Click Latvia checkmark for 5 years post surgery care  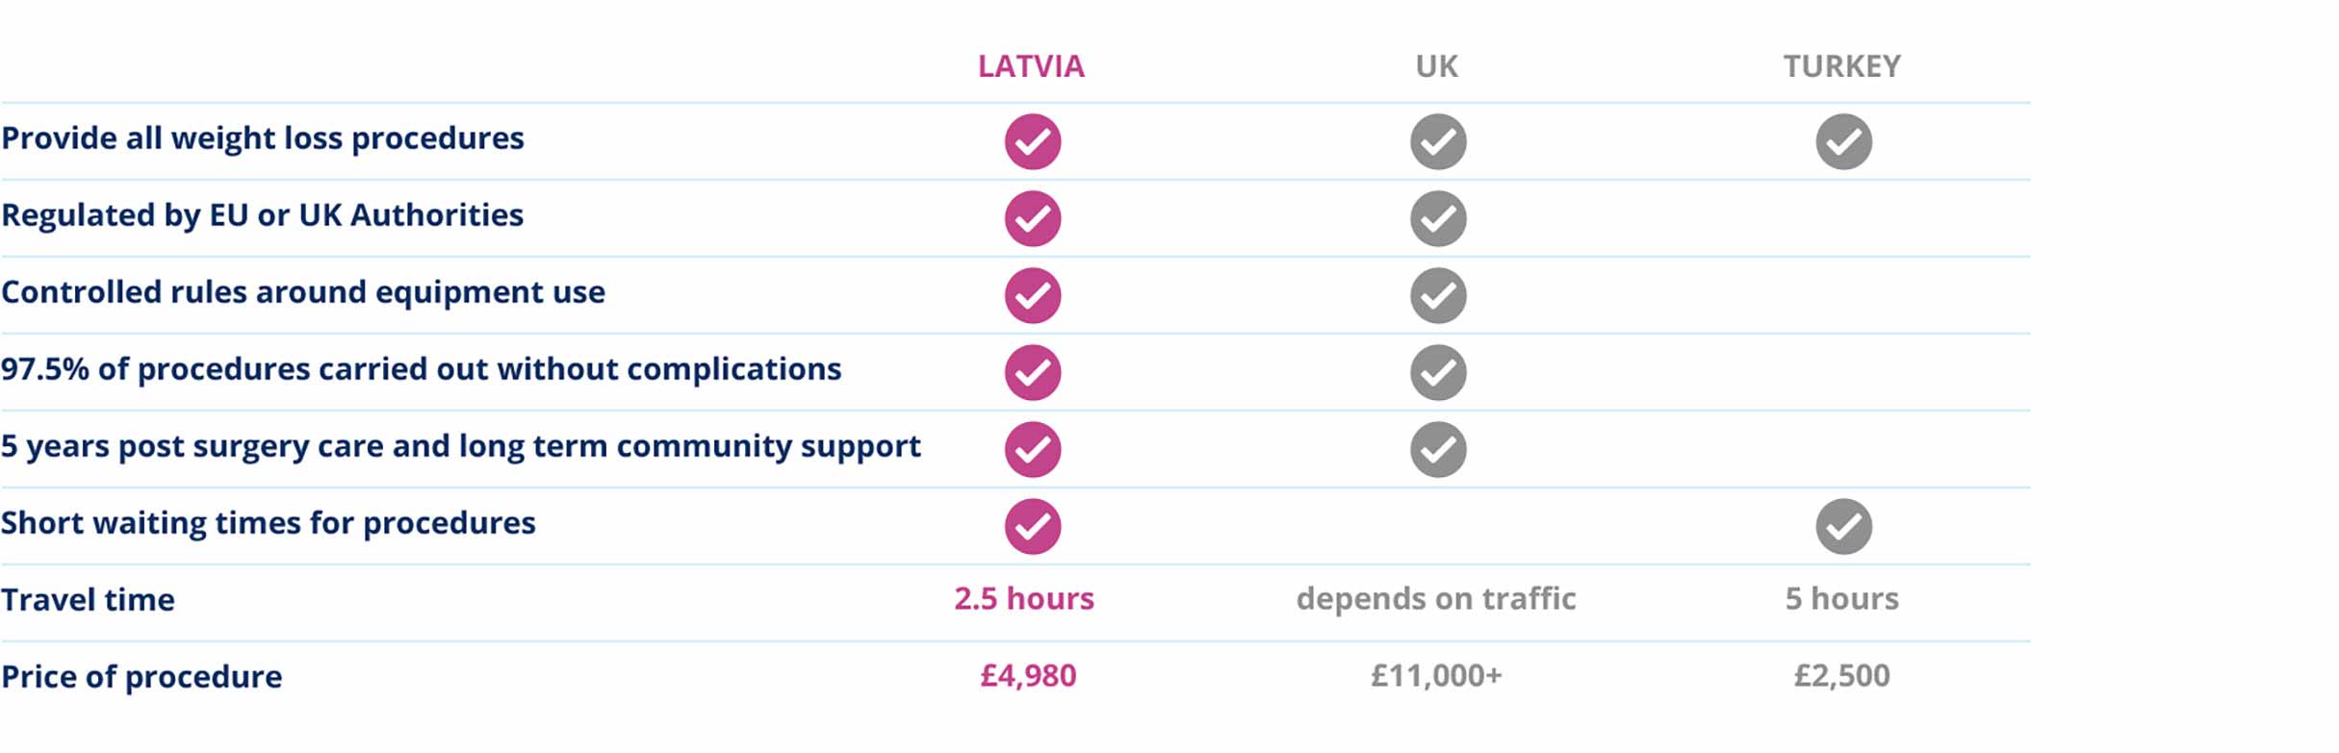point(1032,449)
